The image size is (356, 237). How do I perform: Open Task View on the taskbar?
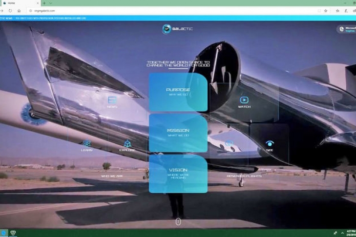pyautogui.click(x=14, y=233)
